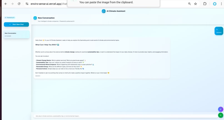Click the 'Don't hesitate to ask me' closing line
The image size is (224, 120).
coord(72,73)
